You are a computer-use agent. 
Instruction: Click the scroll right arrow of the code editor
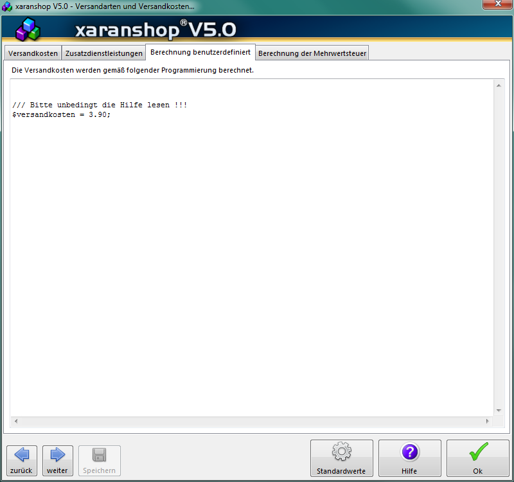[487, 421]
